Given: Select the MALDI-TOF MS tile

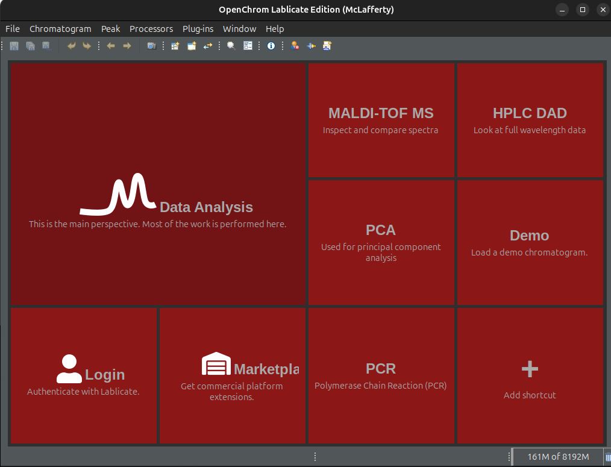Looking at the screenshot, I should click(x=381, y=120).
